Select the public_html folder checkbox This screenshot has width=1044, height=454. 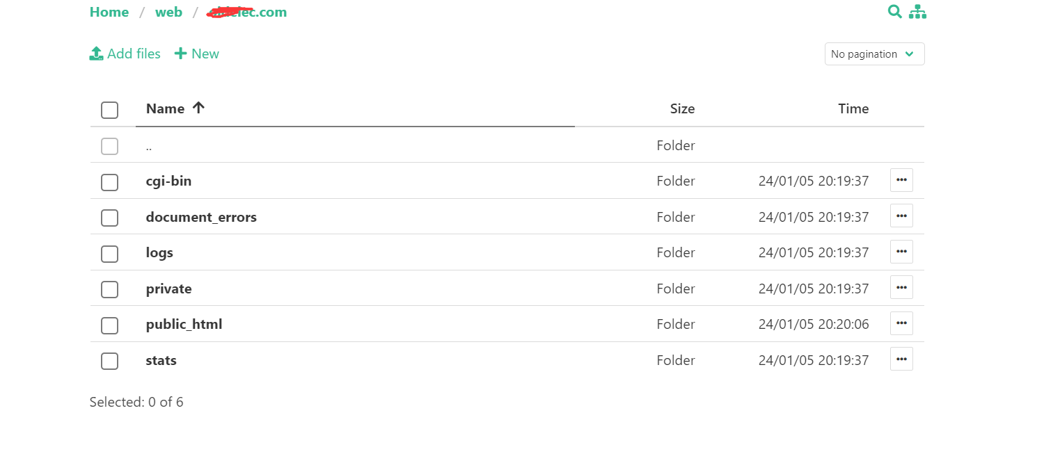click(109, 325)
